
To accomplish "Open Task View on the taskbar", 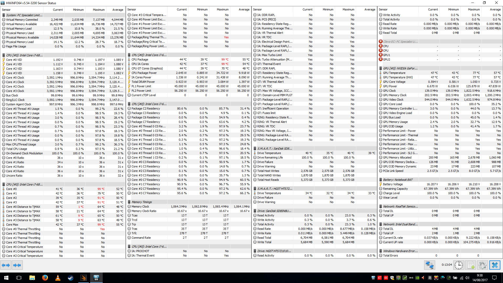I will coord(19,278).
